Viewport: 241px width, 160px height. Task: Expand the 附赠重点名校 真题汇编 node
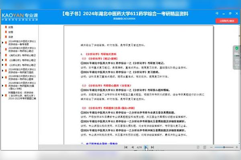(x=3, y=95)
